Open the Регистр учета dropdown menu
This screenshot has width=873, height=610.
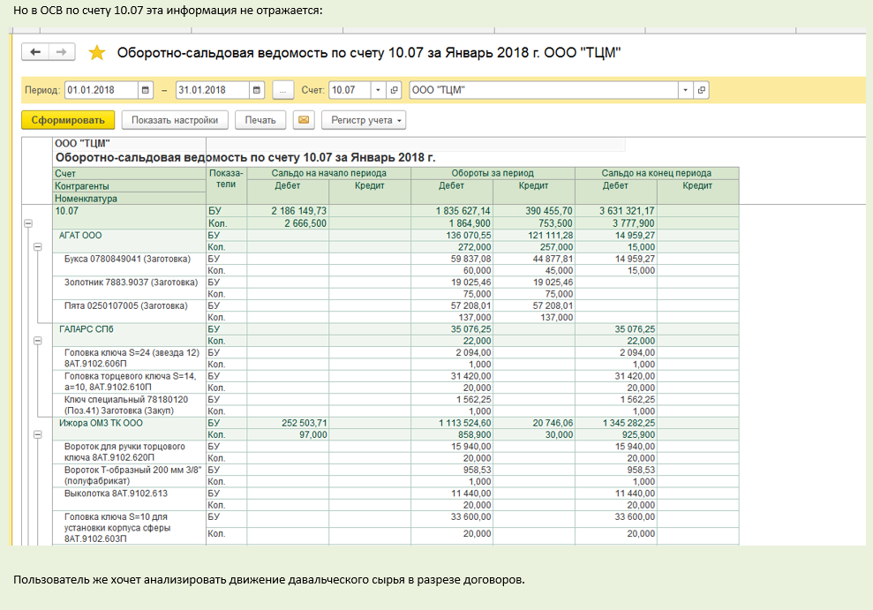coord(365,120)
